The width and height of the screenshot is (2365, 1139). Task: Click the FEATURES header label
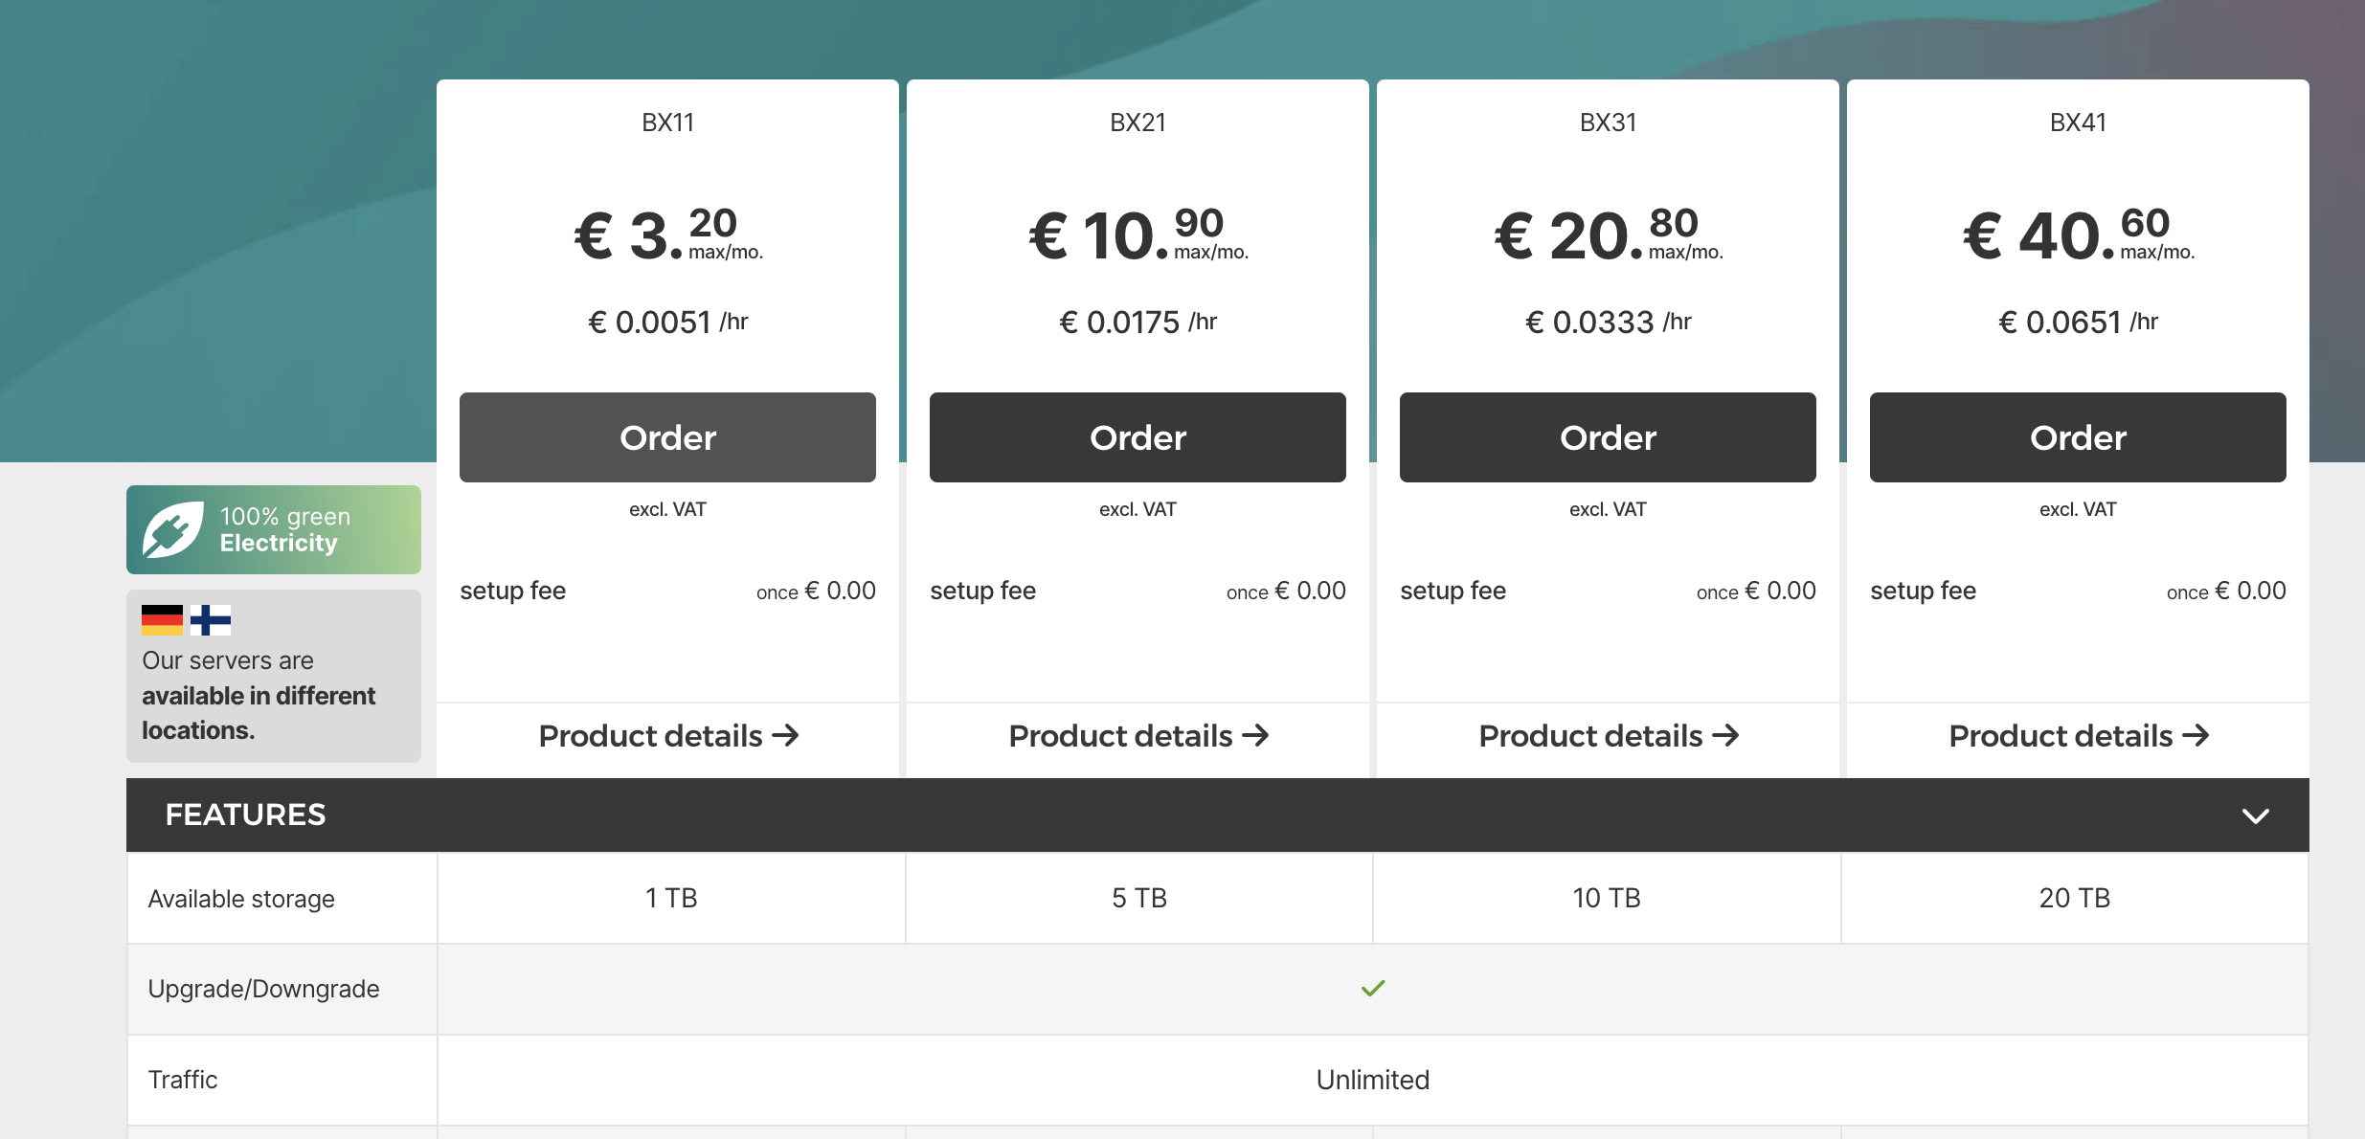(245, 815)
